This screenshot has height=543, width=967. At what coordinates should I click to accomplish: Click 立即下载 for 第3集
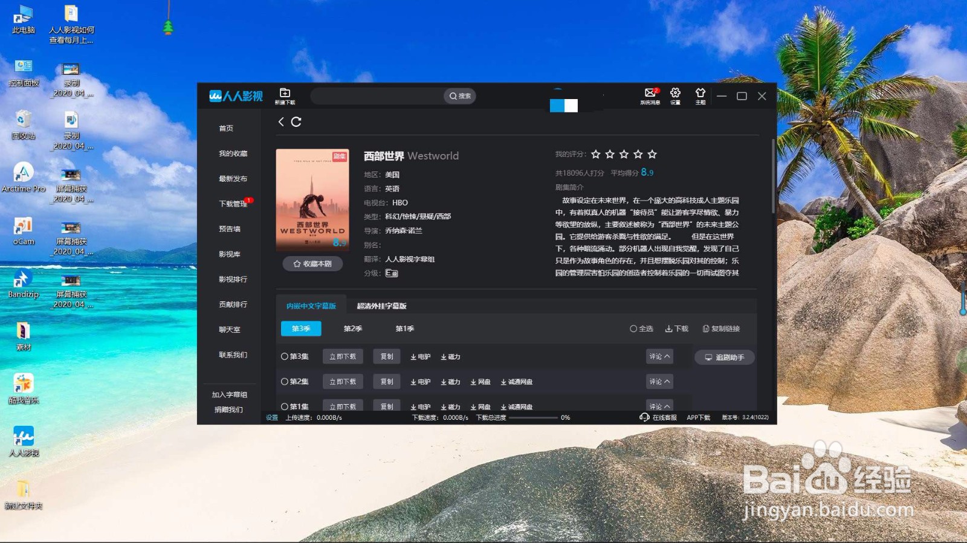pyautogui.click(x=343, y=356)
